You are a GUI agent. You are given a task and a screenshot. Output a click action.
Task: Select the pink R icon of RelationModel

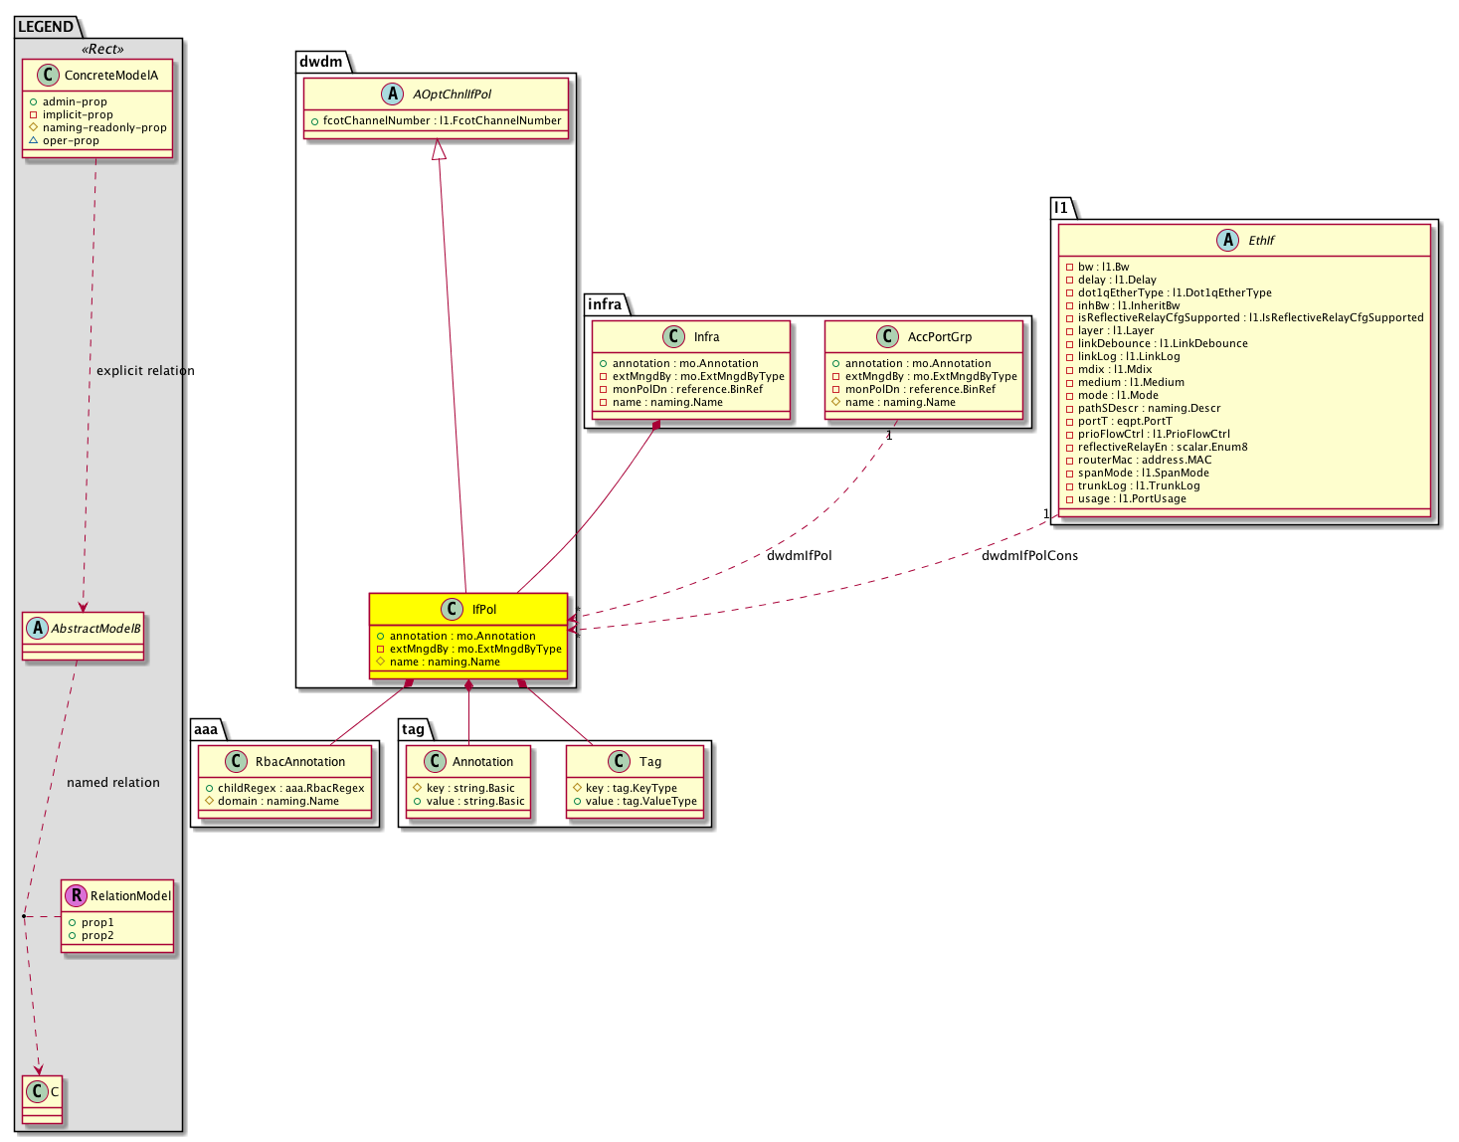coord(76,895)
